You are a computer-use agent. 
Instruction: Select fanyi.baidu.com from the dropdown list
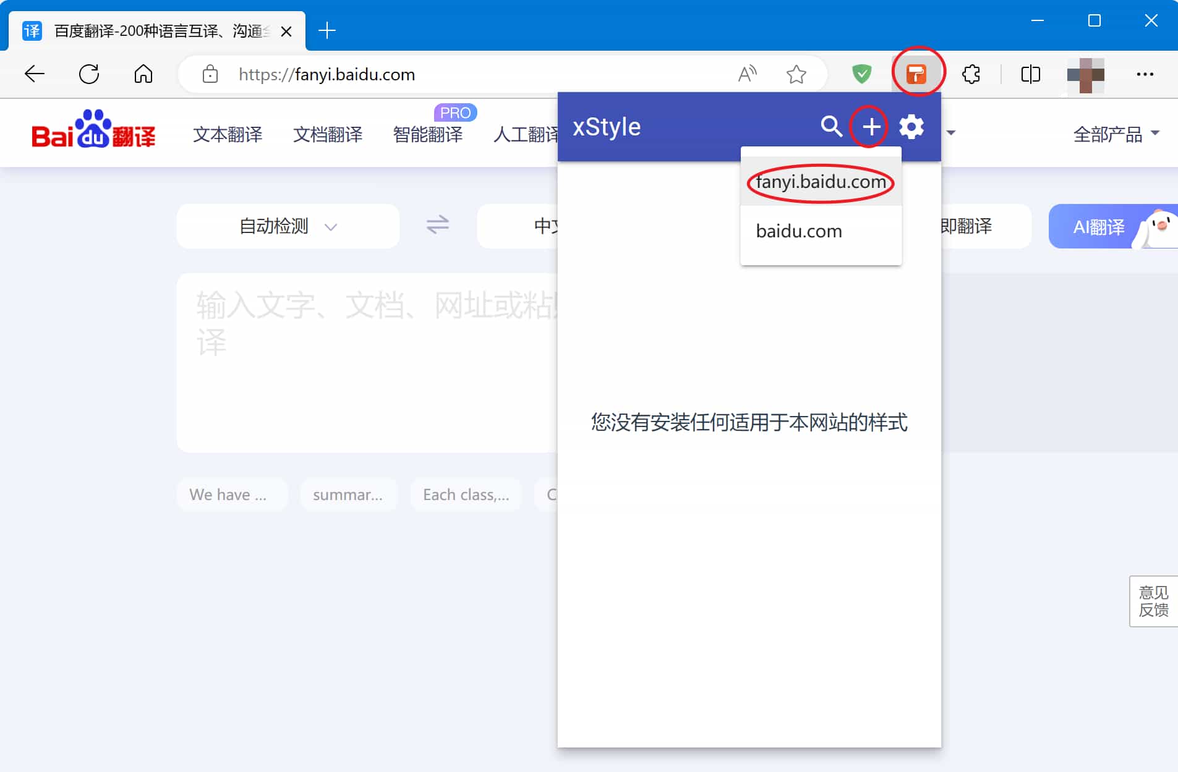click(x=821, y=182)
